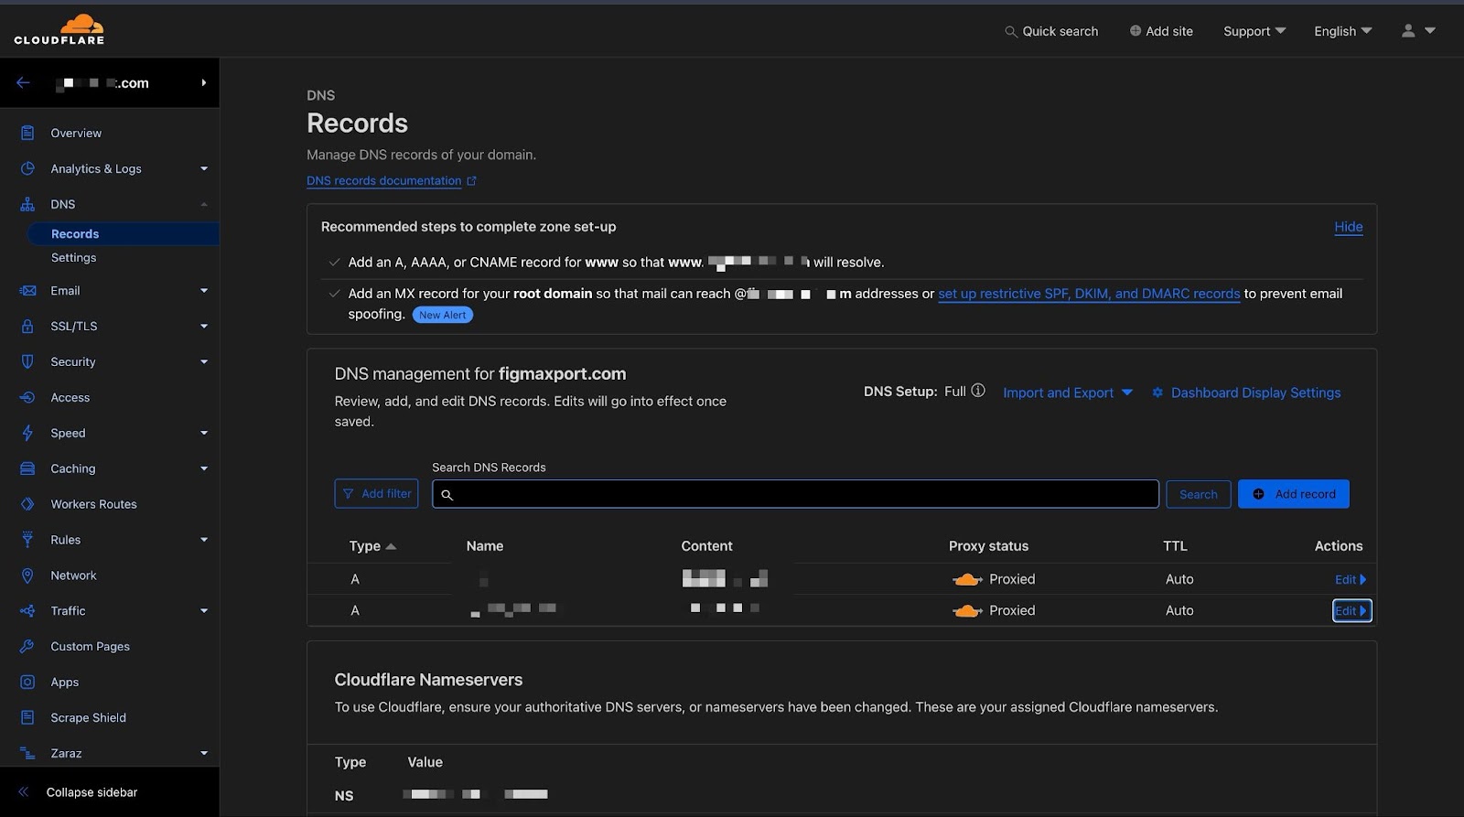Click the Security shield icon
This screenshot has height=817, width=1464.
(x=27, y=361)
